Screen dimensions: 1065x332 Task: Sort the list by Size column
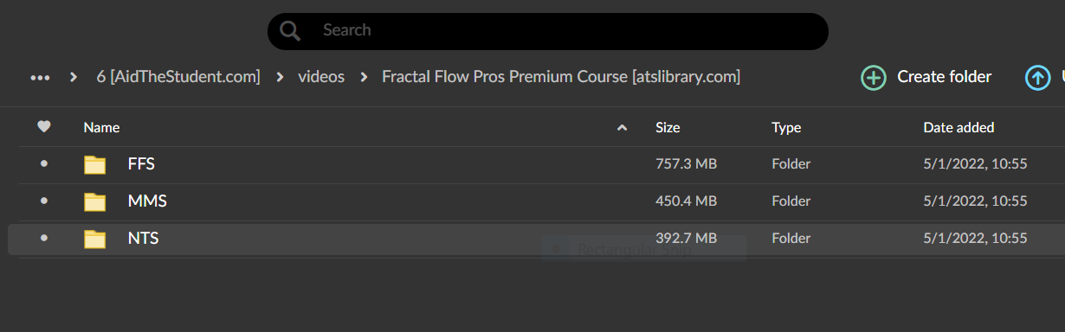(668, 127)
